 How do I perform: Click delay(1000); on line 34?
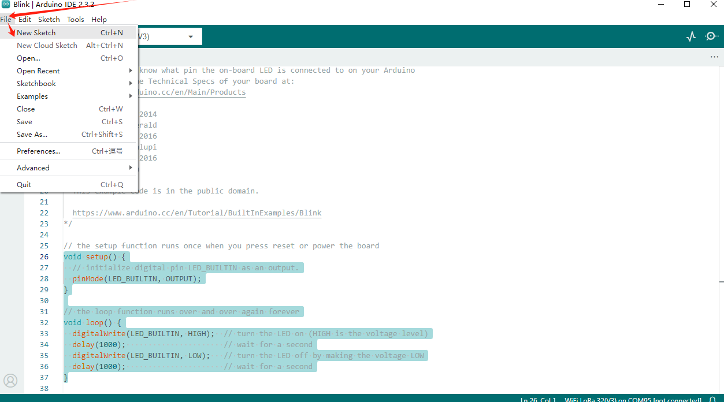click(99, 345)
